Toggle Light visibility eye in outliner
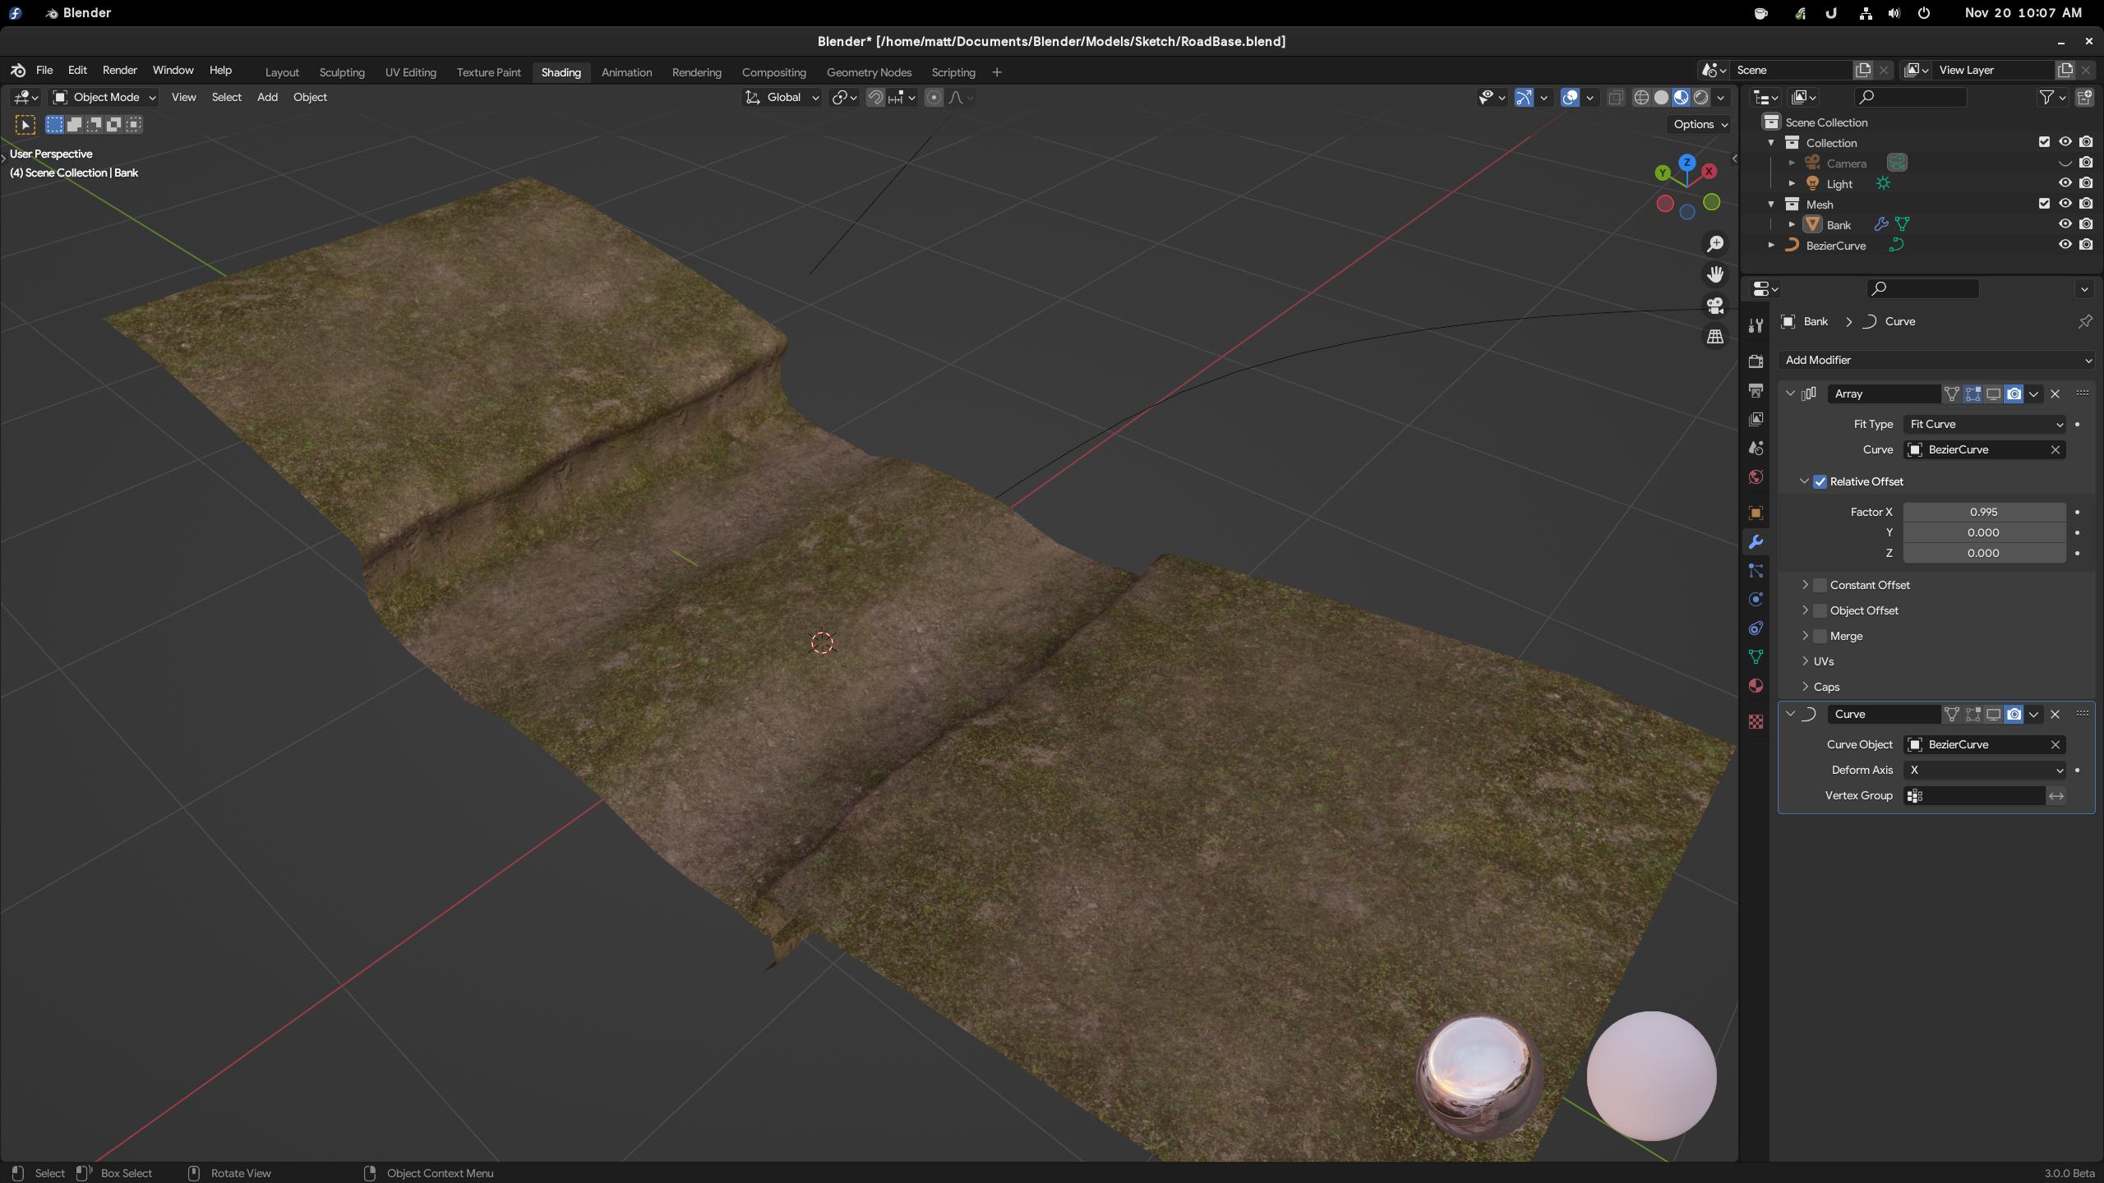The image size is (2104, 1183). click(x=2065, y=183)
